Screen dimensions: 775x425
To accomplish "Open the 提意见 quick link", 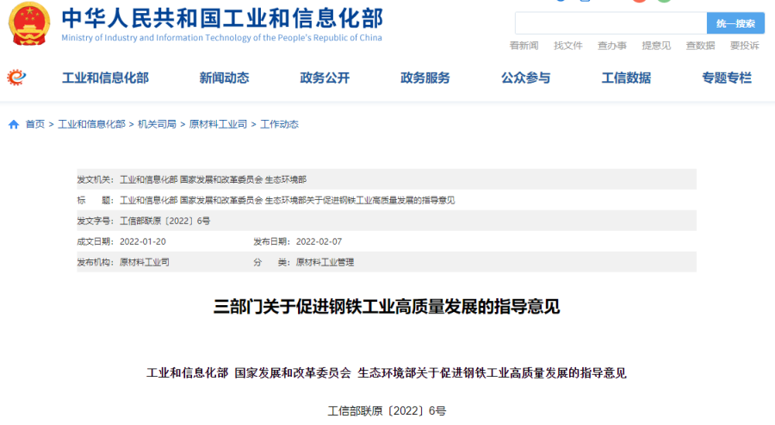I will [656, 46].
